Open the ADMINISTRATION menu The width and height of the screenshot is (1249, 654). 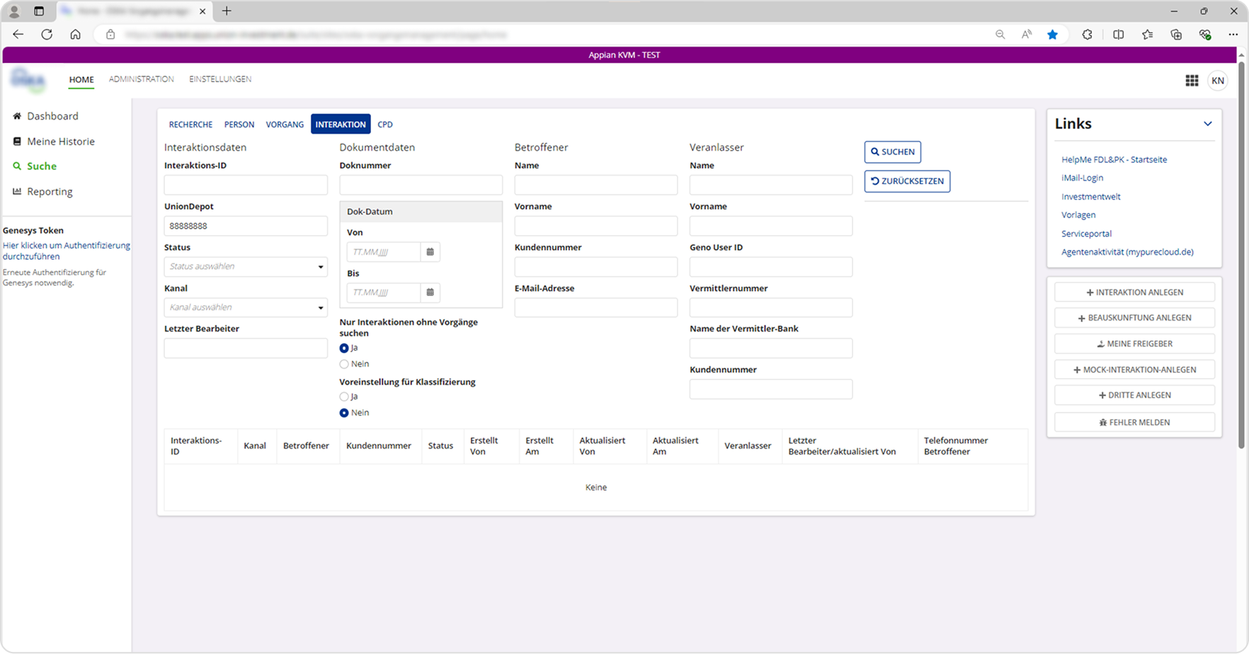pyautogui.click(x=142, y=79)
